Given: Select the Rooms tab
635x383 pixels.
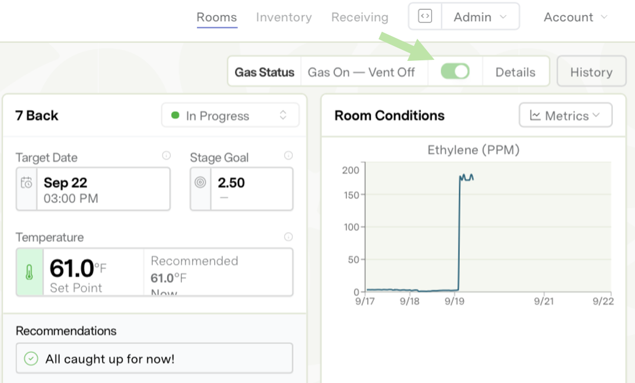Looking at the screenshot, I should [217, 17].
